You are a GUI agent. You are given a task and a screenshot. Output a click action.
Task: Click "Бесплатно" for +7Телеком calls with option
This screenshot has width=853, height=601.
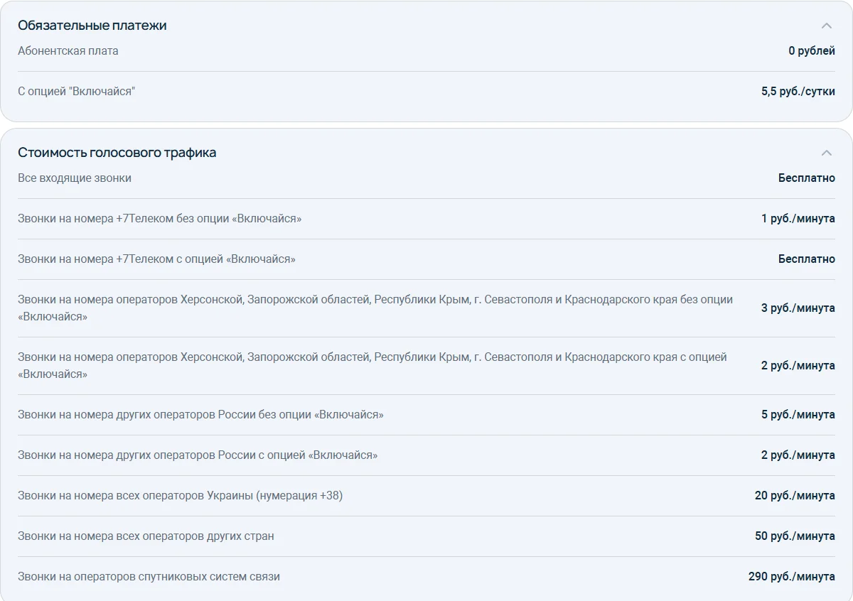click(x=807, y=259)
